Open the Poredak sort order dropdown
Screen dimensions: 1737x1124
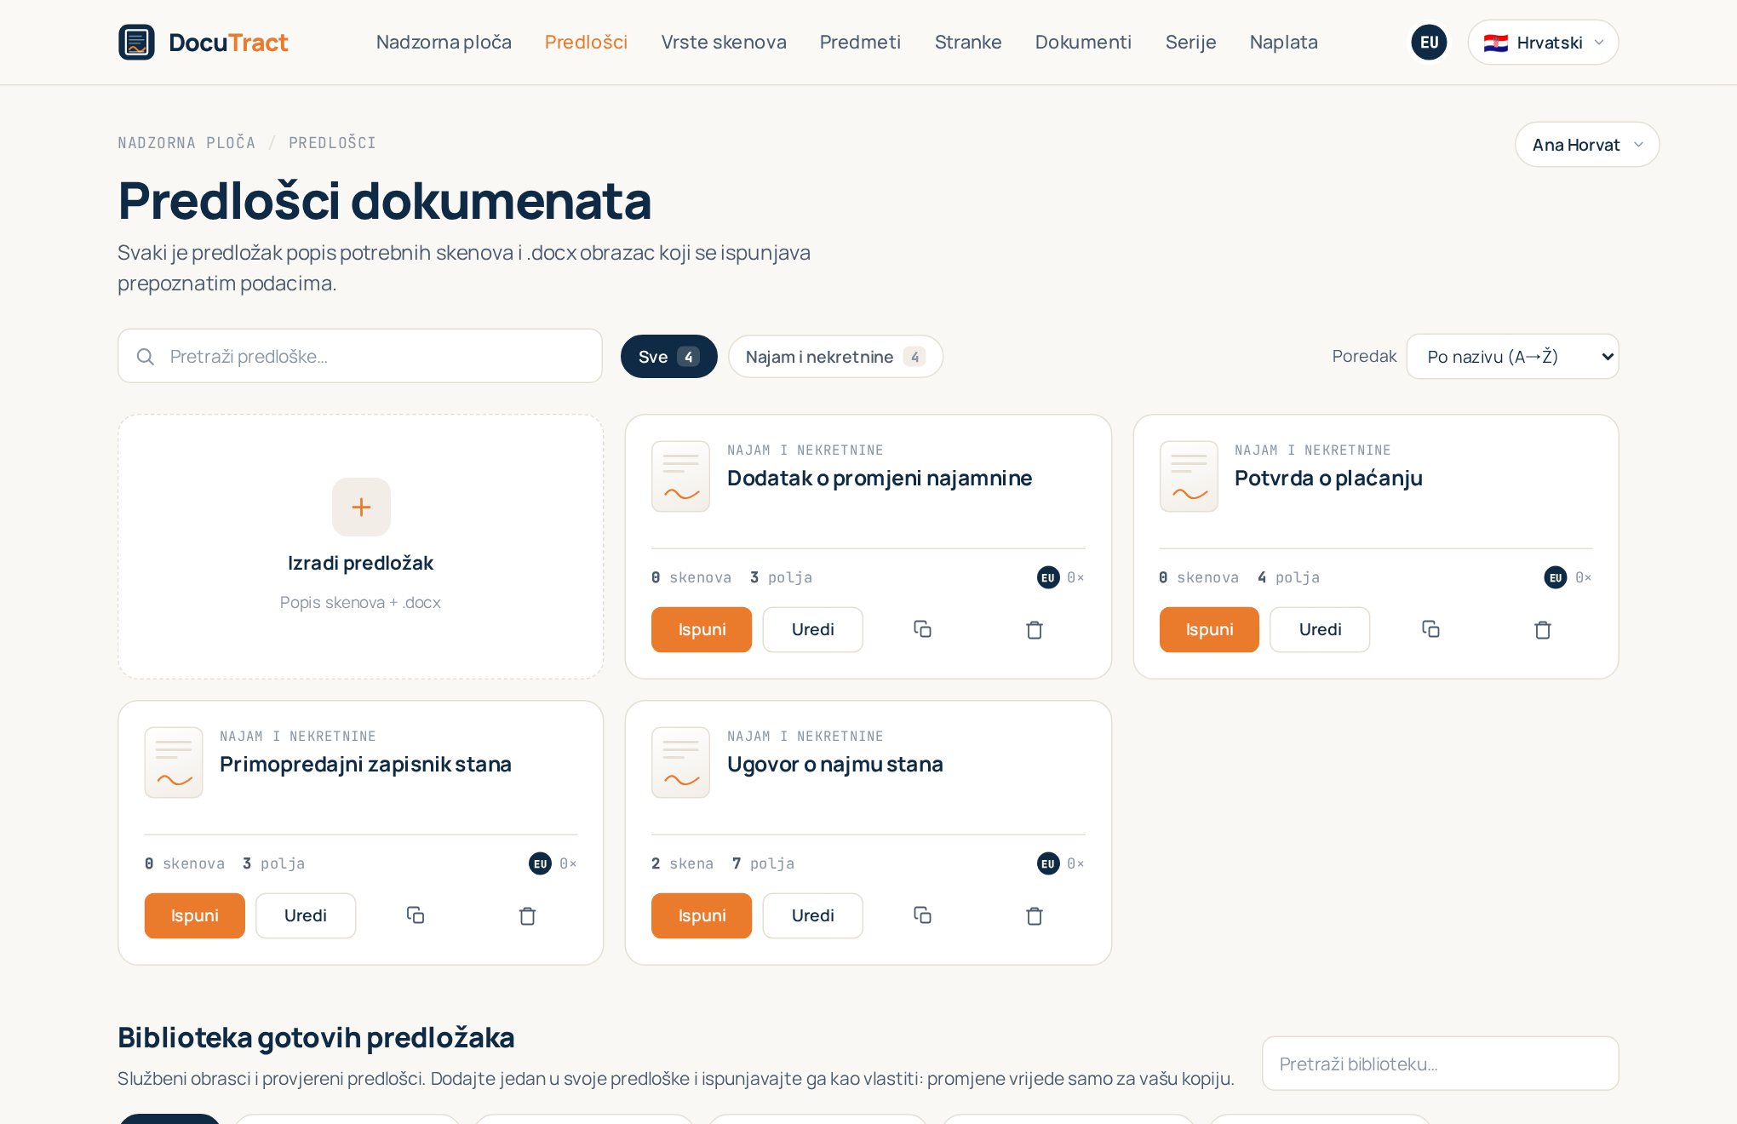(x=1512, y=356)
